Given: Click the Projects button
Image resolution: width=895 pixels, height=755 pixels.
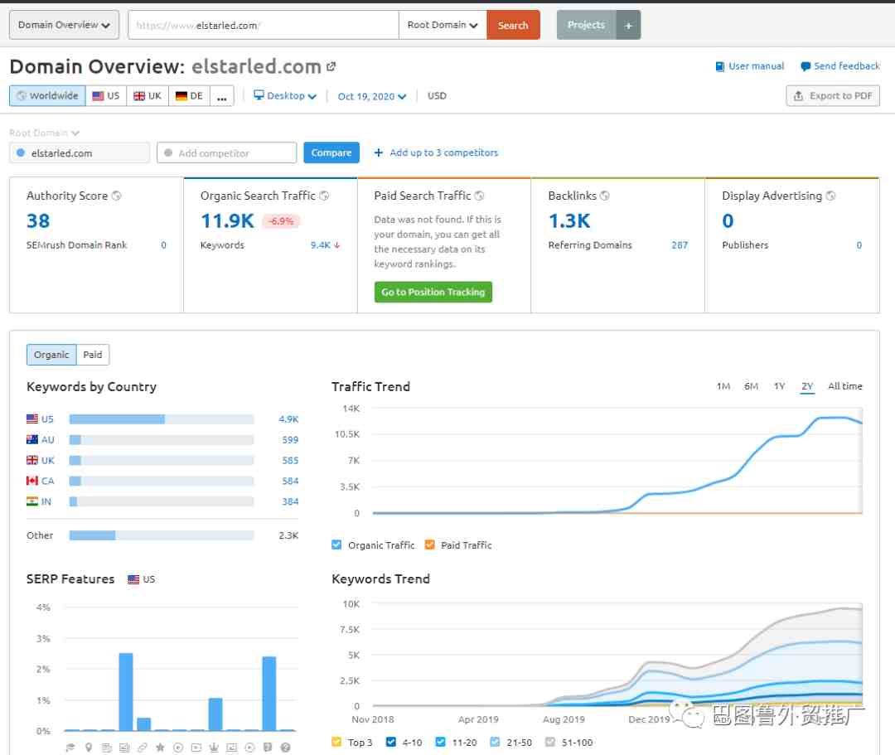Looking at the screenshot, I should tap(586, 25).
